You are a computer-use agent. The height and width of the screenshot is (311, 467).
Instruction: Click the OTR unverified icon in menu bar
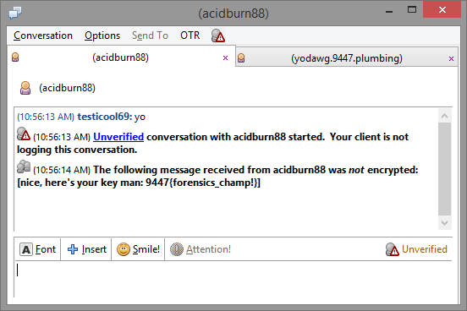click(x=217, y=35)
